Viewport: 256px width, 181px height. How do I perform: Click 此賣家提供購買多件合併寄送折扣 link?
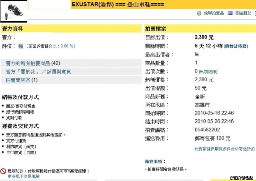[224, 149]
